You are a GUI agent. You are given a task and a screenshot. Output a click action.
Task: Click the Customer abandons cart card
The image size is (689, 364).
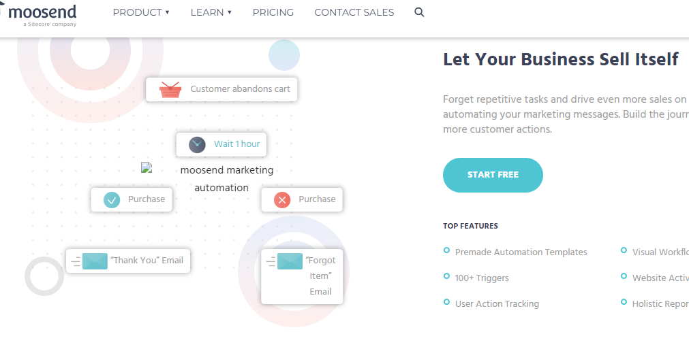221,89
